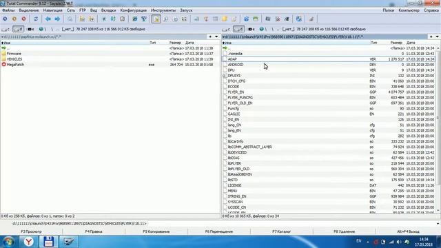Screen dimensions: 441x248
Task: Go back with the blue left arrow
Action: tap(48, 19)
